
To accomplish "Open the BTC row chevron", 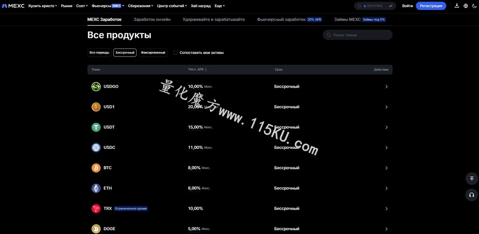I will (x=386, y=168).
